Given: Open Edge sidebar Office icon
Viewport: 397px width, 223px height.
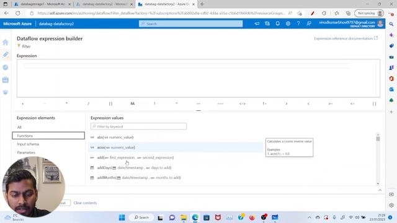Looking at the screenshot, I should point(391,79).
